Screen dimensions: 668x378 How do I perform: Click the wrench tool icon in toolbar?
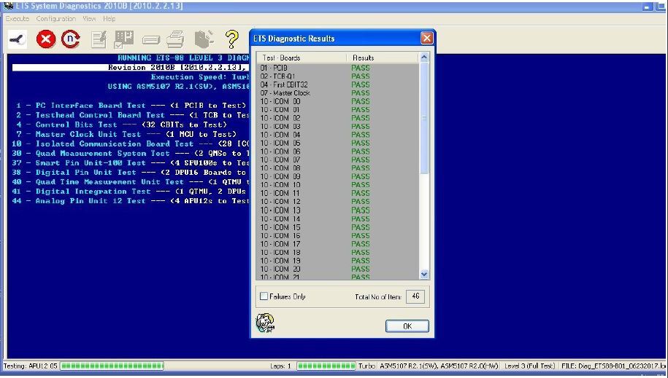(17, 39)
